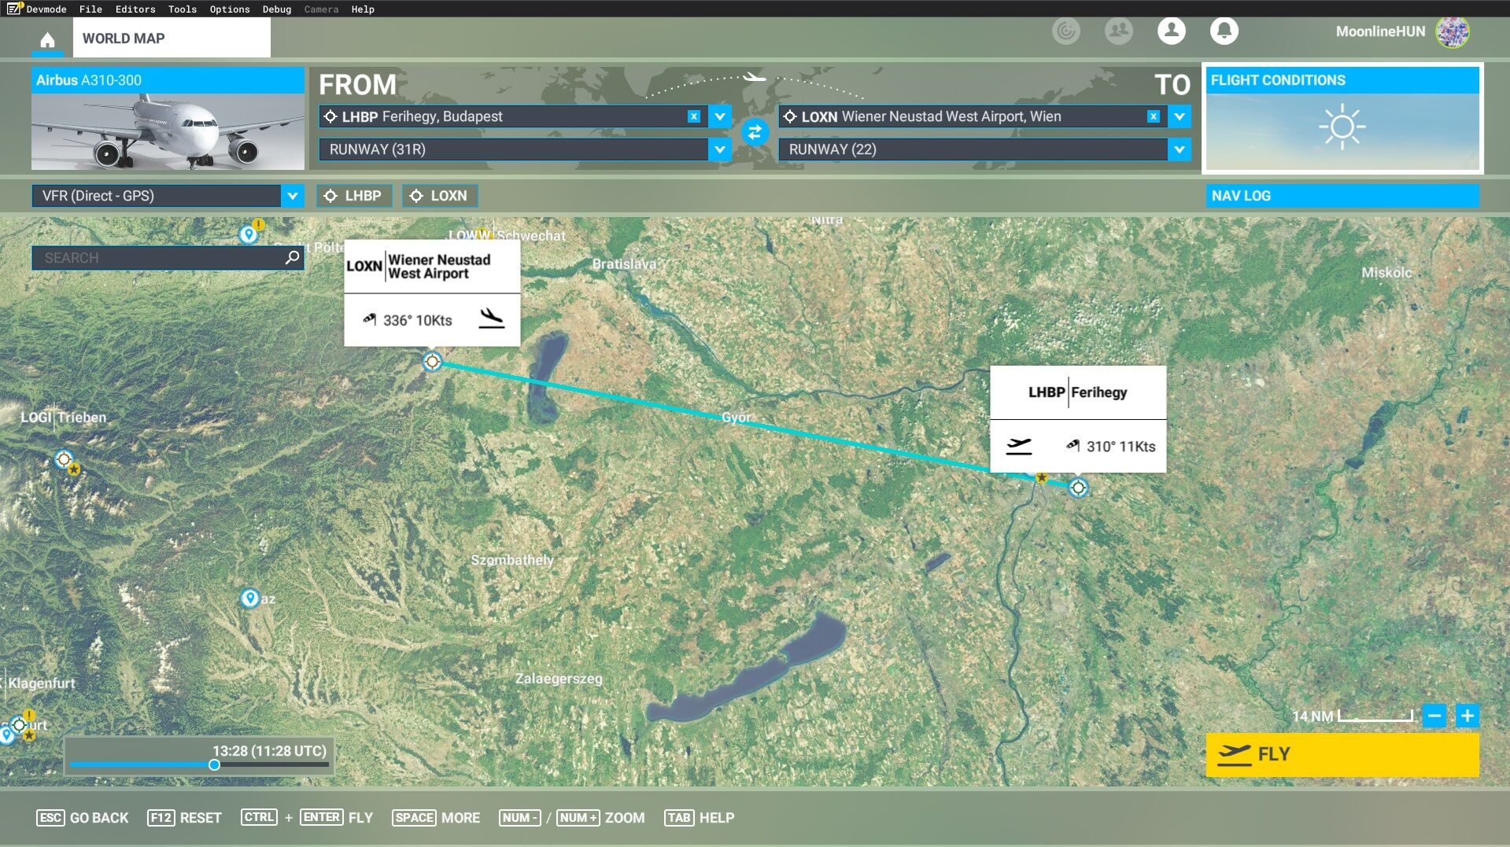Click the pin marker near St. Pölten

[249, 234]
